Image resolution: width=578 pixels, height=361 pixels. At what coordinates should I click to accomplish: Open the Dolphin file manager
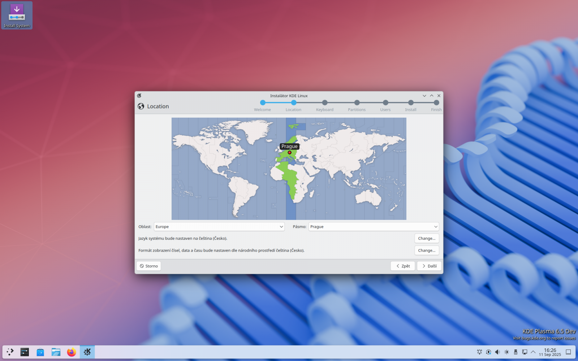[x=56, y=352]
